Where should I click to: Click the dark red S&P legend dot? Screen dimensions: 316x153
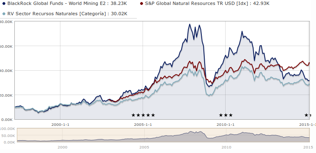click(141, 4)
